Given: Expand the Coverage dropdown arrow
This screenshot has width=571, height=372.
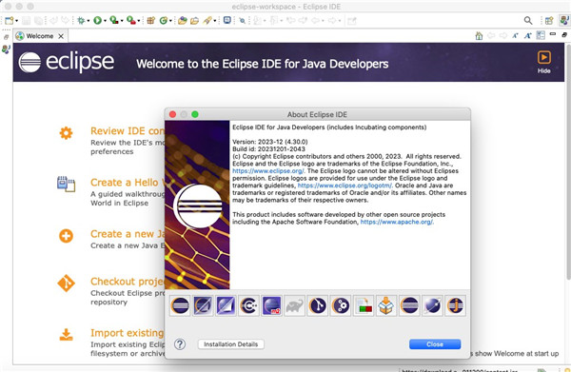Looking at the screenshot, I should [x=122, y=21].
